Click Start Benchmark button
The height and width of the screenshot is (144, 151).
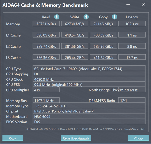coord(76,138)
